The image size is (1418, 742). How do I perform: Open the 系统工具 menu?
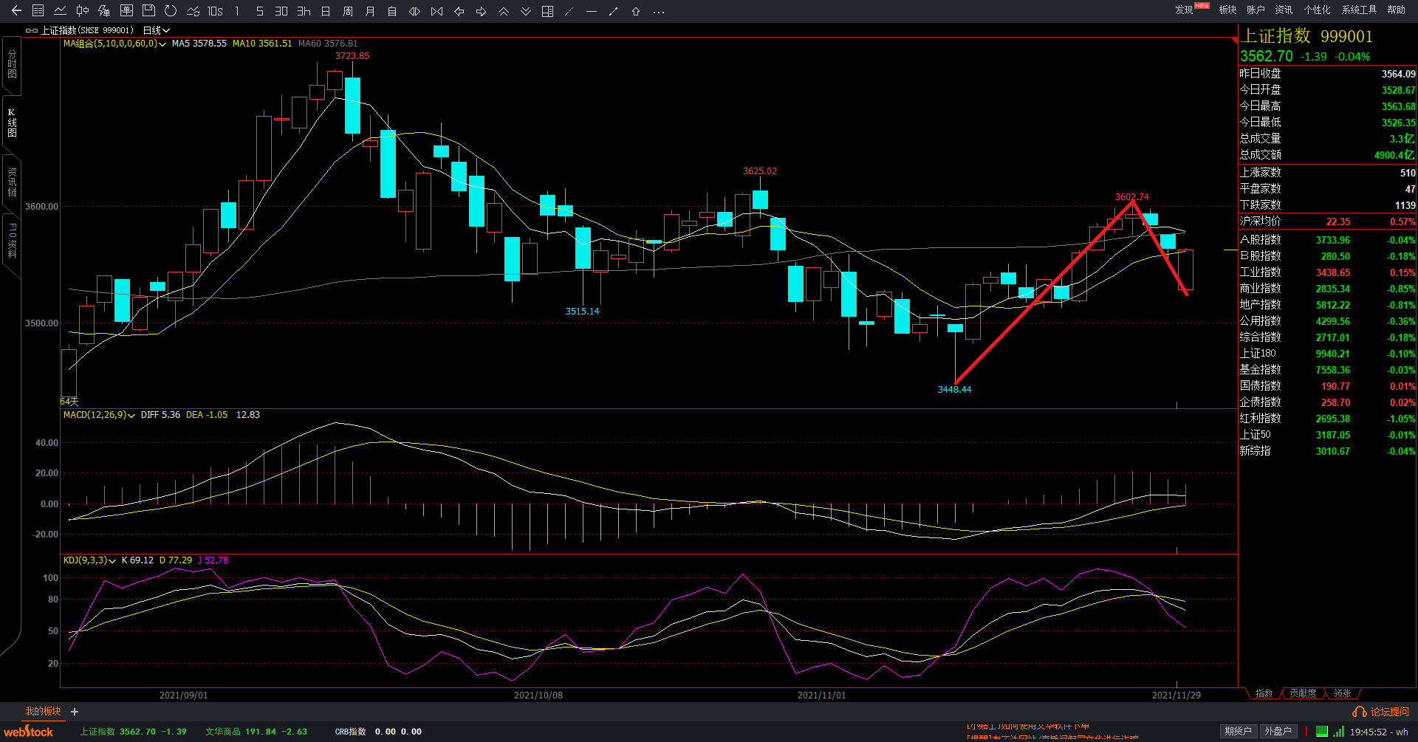point(1359,10)
